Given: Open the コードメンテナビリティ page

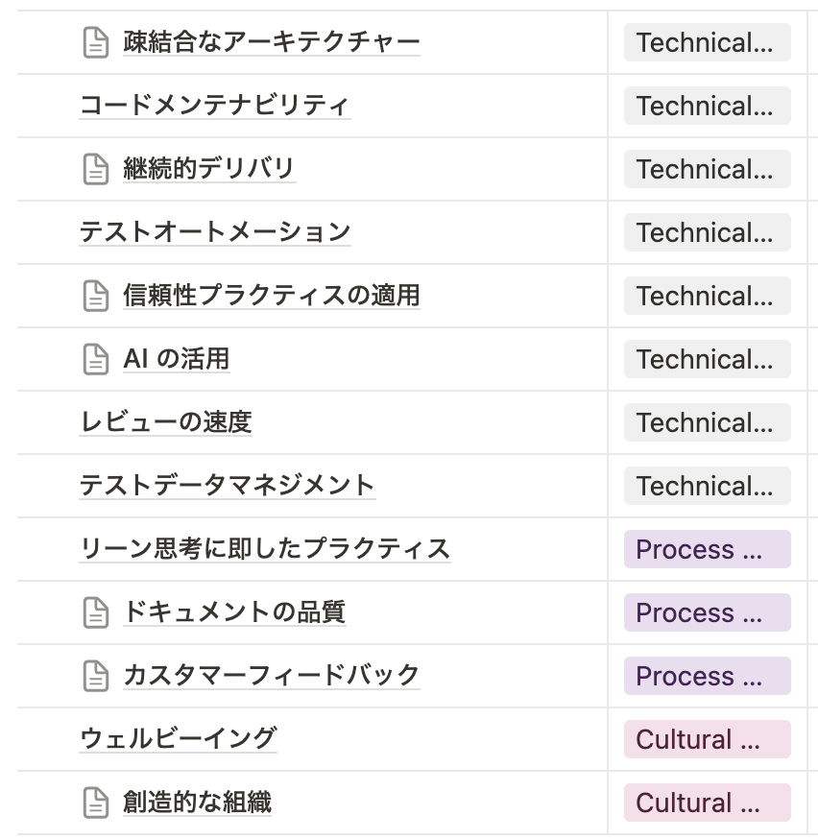Looking at the screenshot, I should pos(214,106).
